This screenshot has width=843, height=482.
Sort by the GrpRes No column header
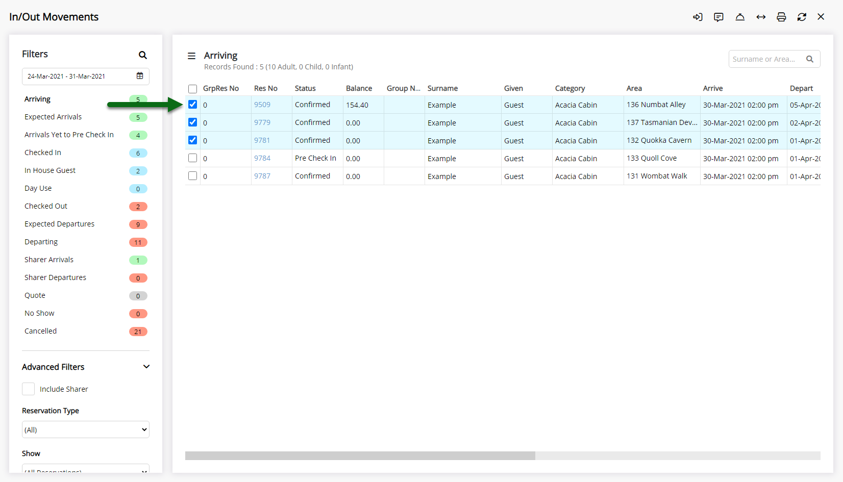(221, 88)
